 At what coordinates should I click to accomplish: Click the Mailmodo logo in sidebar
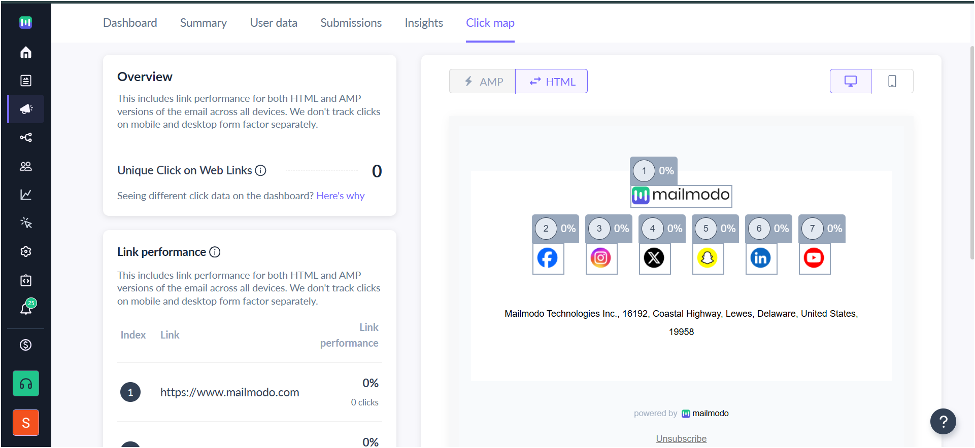[25, 22]
